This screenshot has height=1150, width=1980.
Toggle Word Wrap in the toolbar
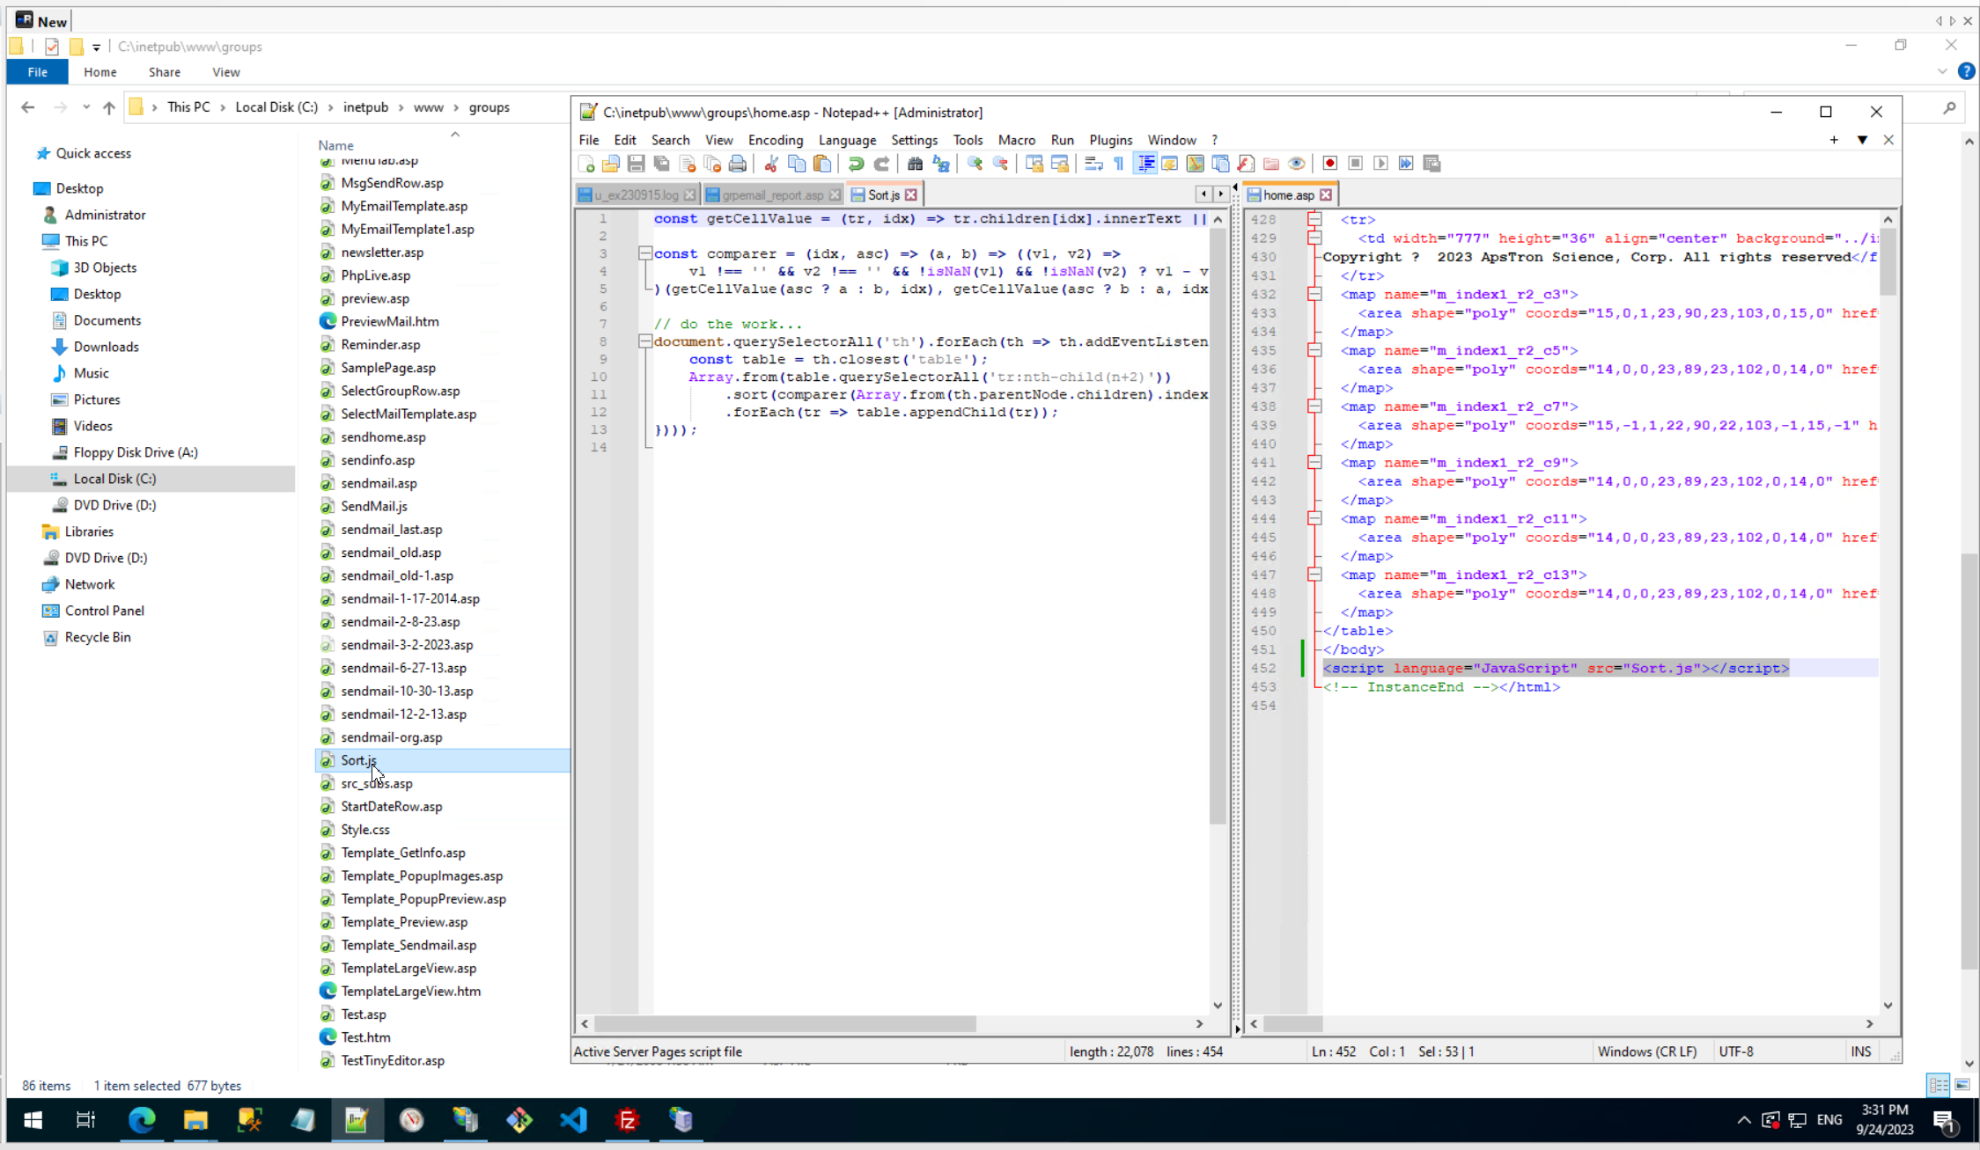coord(1093,164)
